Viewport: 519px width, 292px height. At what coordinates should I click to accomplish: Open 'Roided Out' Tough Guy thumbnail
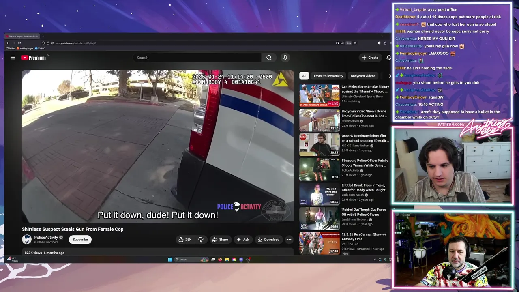(320, 219)
